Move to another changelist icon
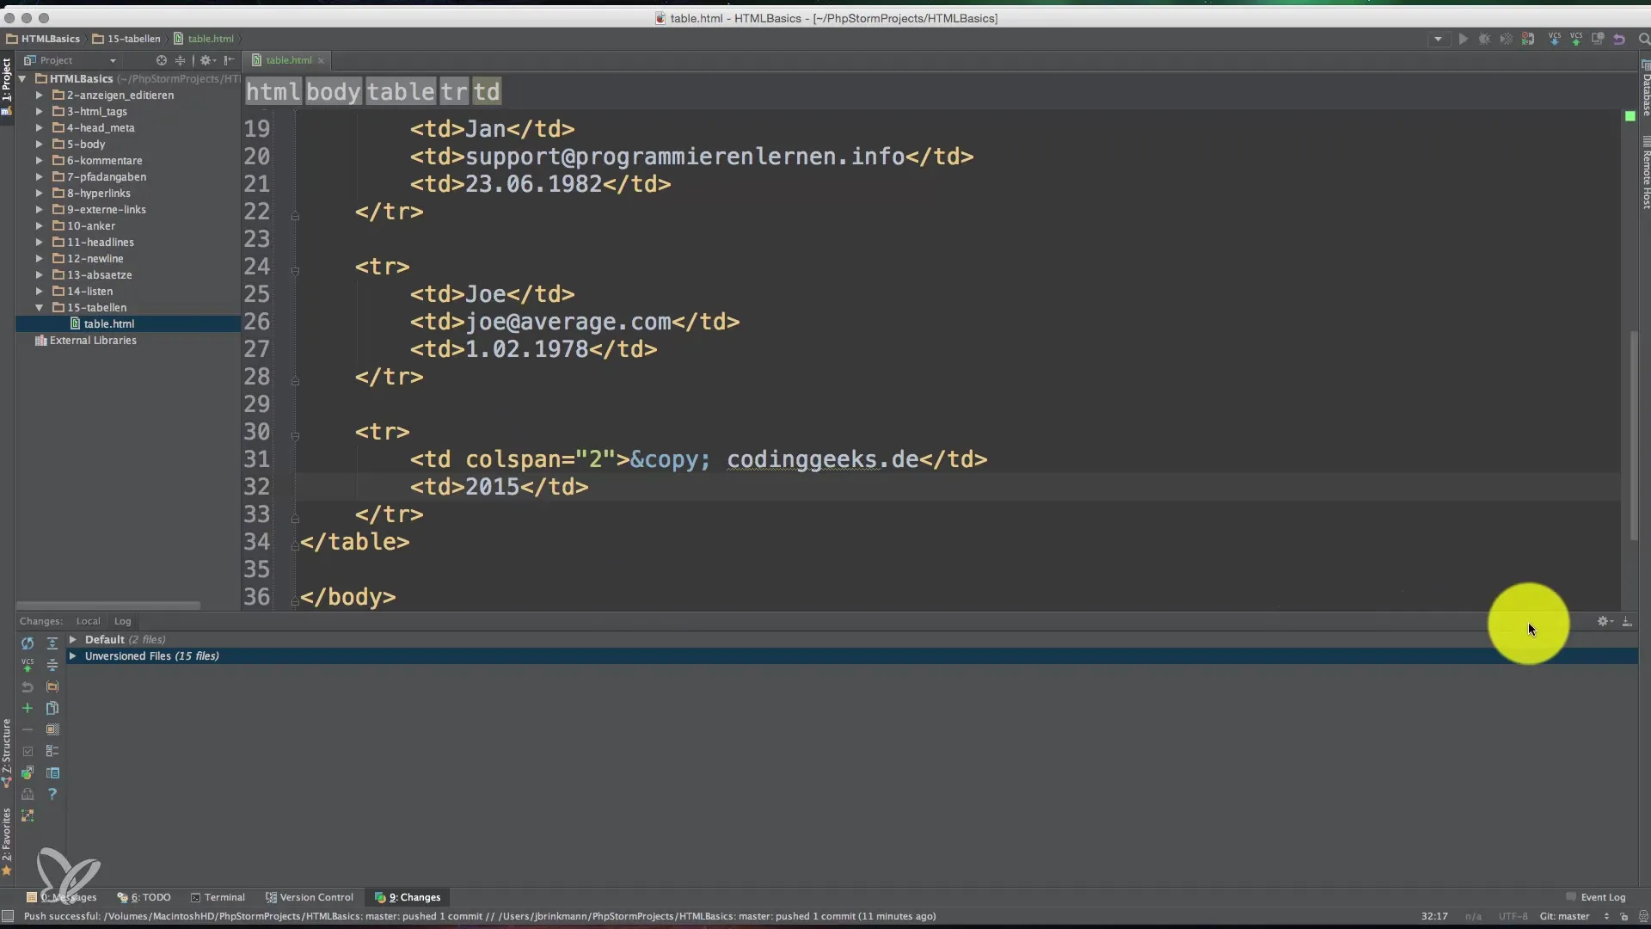Image resolution: width=1651 pixels, height=929 pixels. [x=28, y=772]
